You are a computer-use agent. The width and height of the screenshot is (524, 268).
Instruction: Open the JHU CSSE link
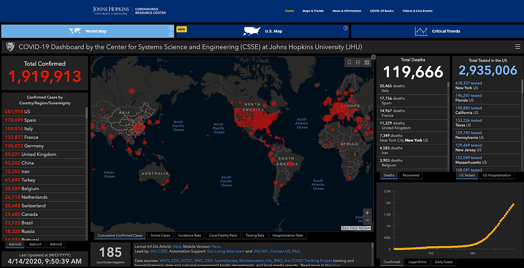159,251
